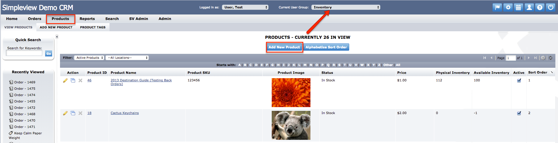Open the Reports menu
This screenshot has height=143, width=558.
coord(87,19)
